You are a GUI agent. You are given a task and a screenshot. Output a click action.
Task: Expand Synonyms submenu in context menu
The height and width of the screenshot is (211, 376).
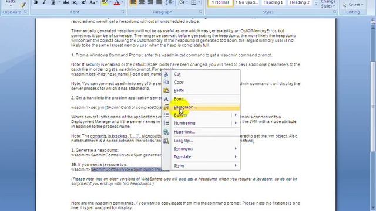tap(201, 149)
